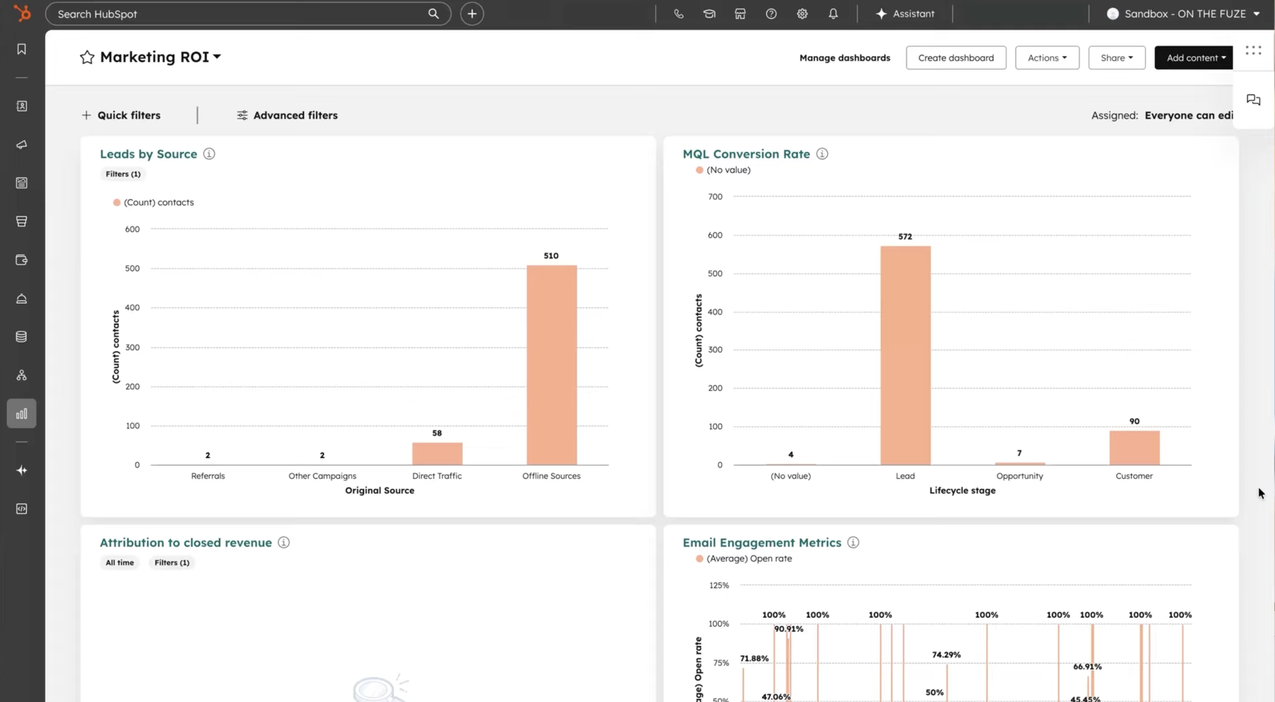Open the Actions dropdown
Screen dimensions: 1275x702
click(1047, 58)
